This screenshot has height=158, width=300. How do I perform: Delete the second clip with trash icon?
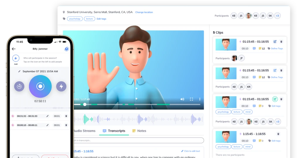click(x=281, y=71)
